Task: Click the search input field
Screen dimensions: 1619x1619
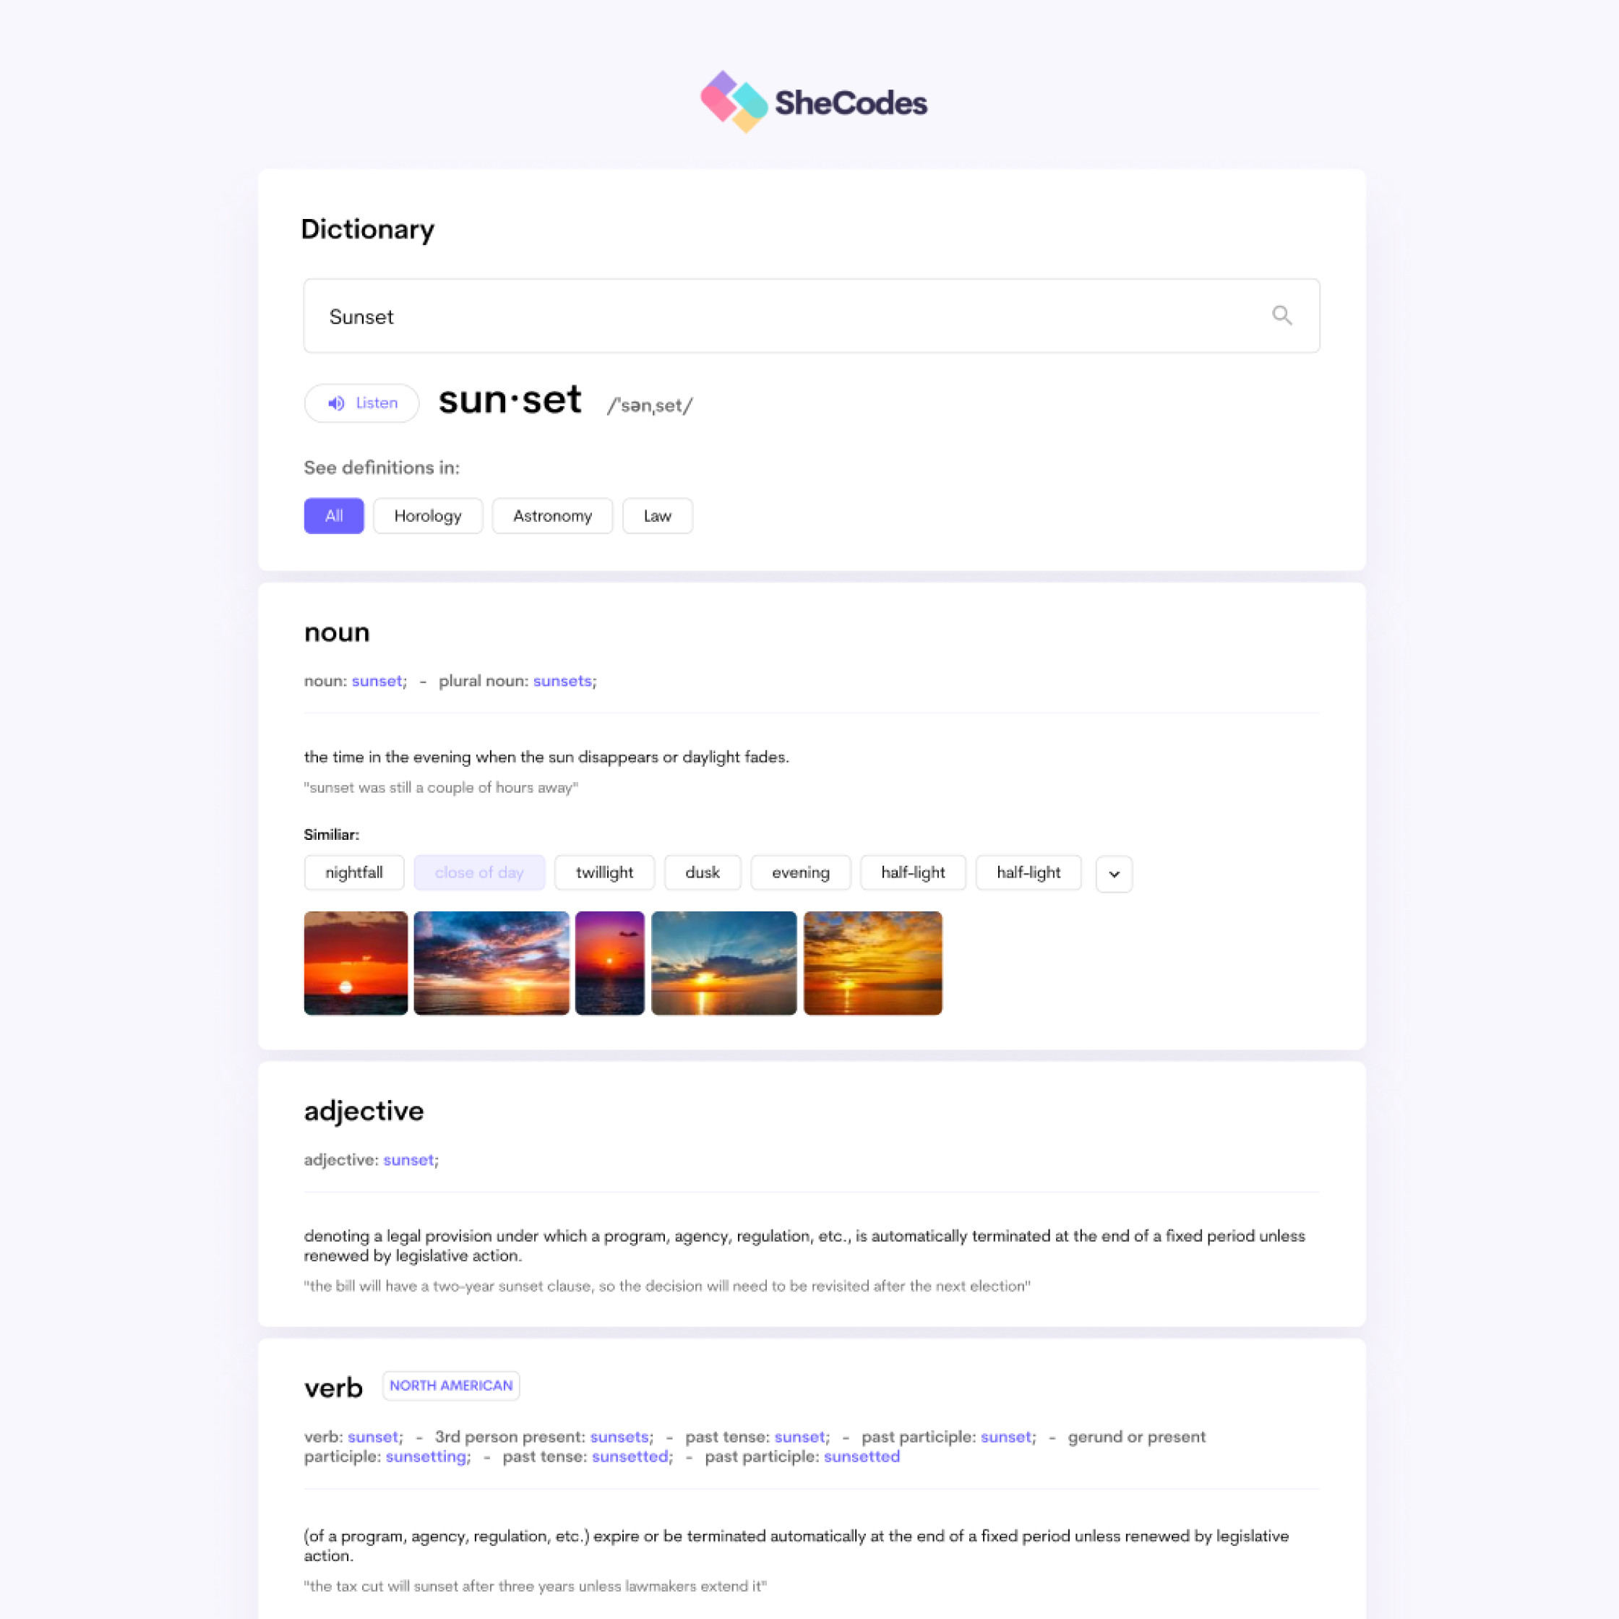Action: click(809, 316)
